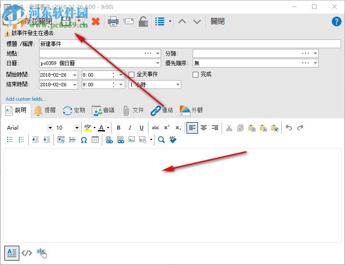This screenshot has height=265, width=345.
Task: Insert omega special symbol
Action: tap(84, 140)
